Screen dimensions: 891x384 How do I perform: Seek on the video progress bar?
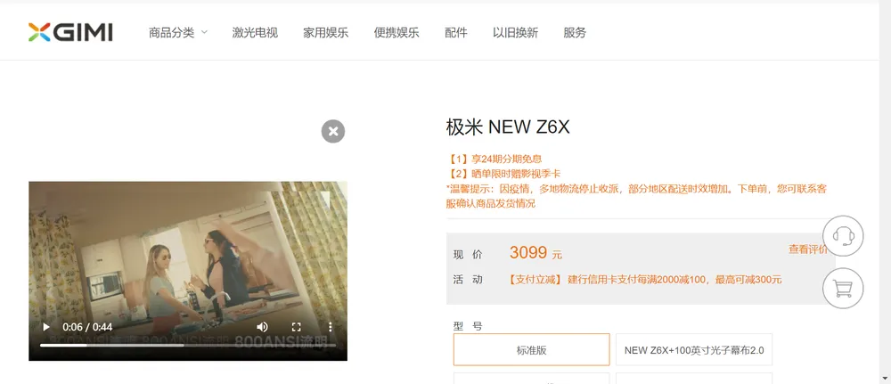click(187, 345)
